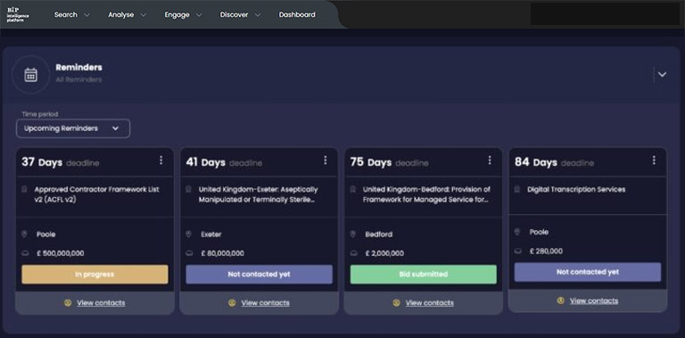Viewport: 685px width, 338px height.
Task: Expand the Analyse menu
Action: 128,14
